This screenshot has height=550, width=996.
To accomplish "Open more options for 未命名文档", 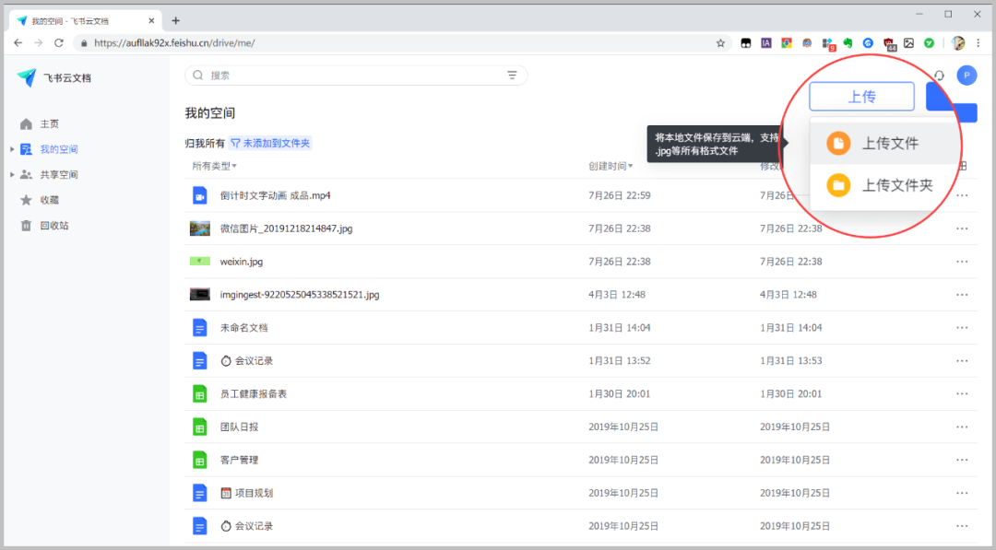I will 962,328.
